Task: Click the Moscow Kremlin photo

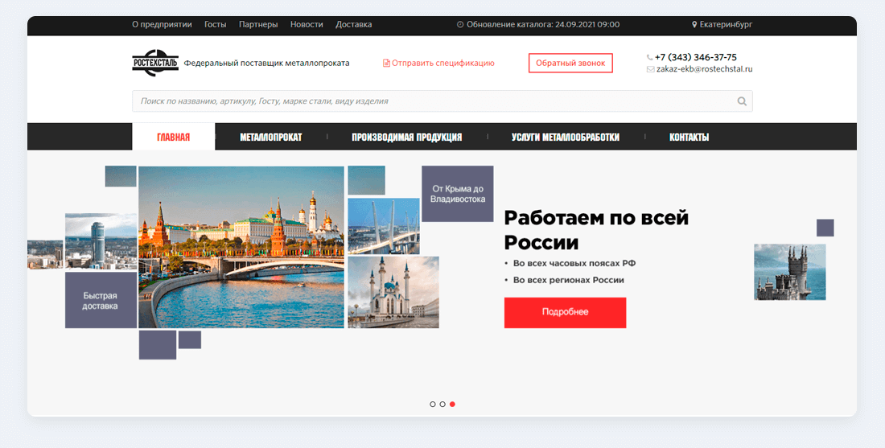Action: (241, 247)
